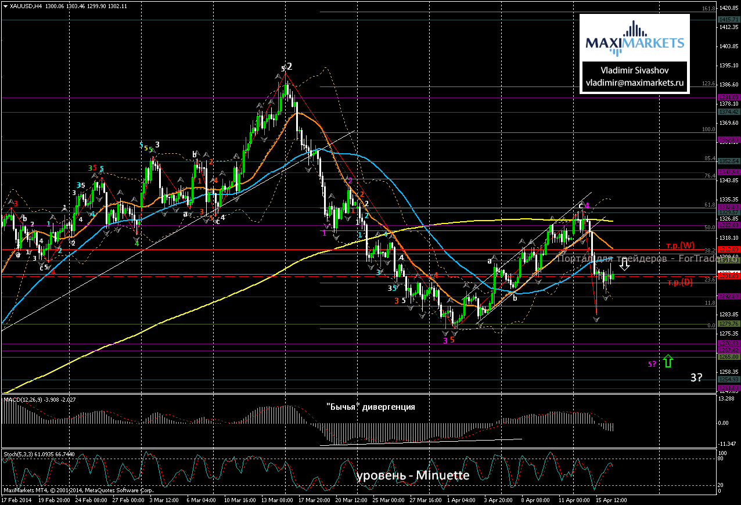Select the white "3?" wave label
This screenshot has width=741, height=505.
(x=697, y=377)
